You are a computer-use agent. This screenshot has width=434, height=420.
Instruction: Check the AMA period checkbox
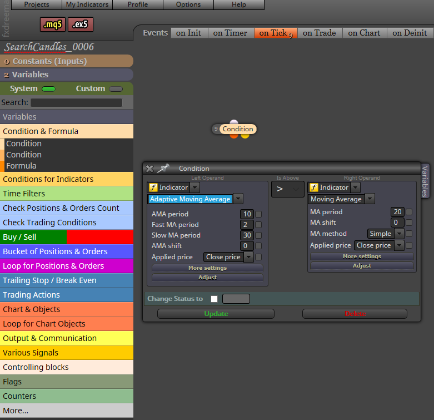258,214
